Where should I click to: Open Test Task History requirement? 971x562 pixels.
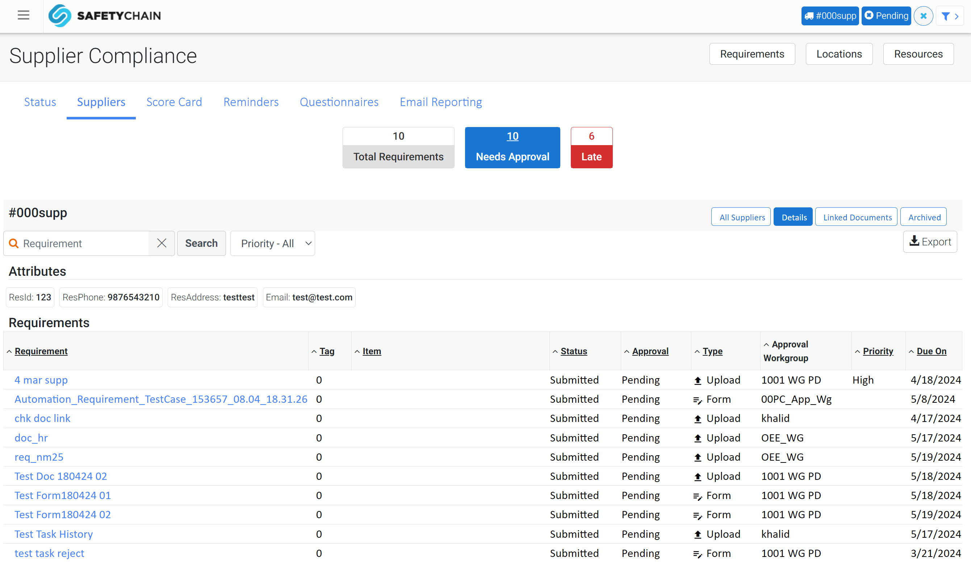54,534
